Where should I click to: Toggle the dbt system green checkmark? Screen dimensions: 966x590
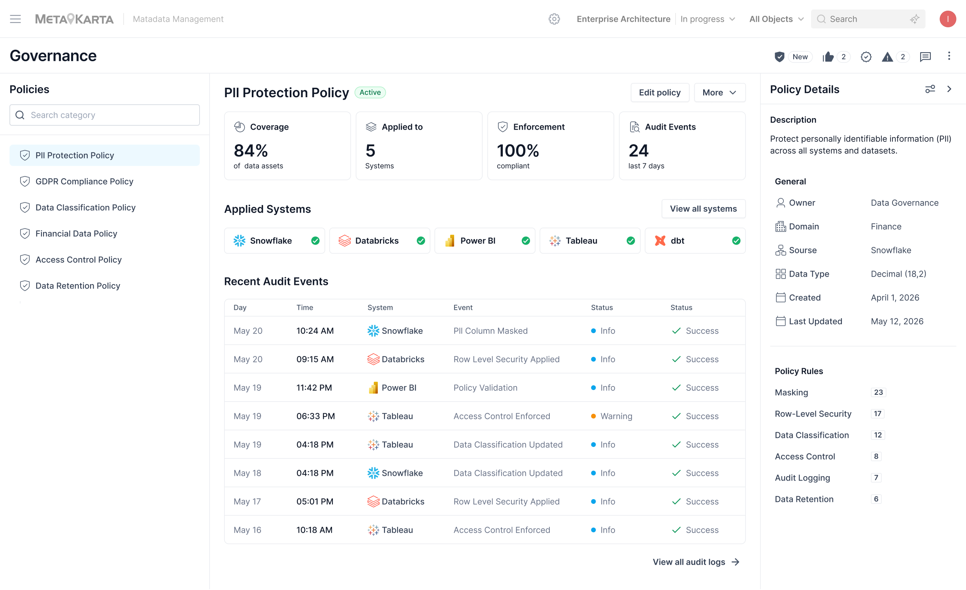(x=736, y=241)
